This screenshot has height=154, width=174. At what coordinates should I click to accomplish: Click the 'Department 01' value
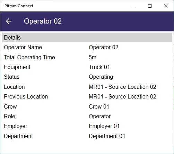coord(107,136)
